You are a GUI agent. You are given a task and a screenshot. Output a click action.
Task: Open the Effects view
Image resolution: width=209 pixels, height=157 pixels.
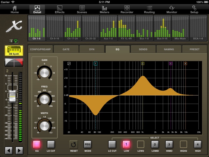[x=60, y=9]
